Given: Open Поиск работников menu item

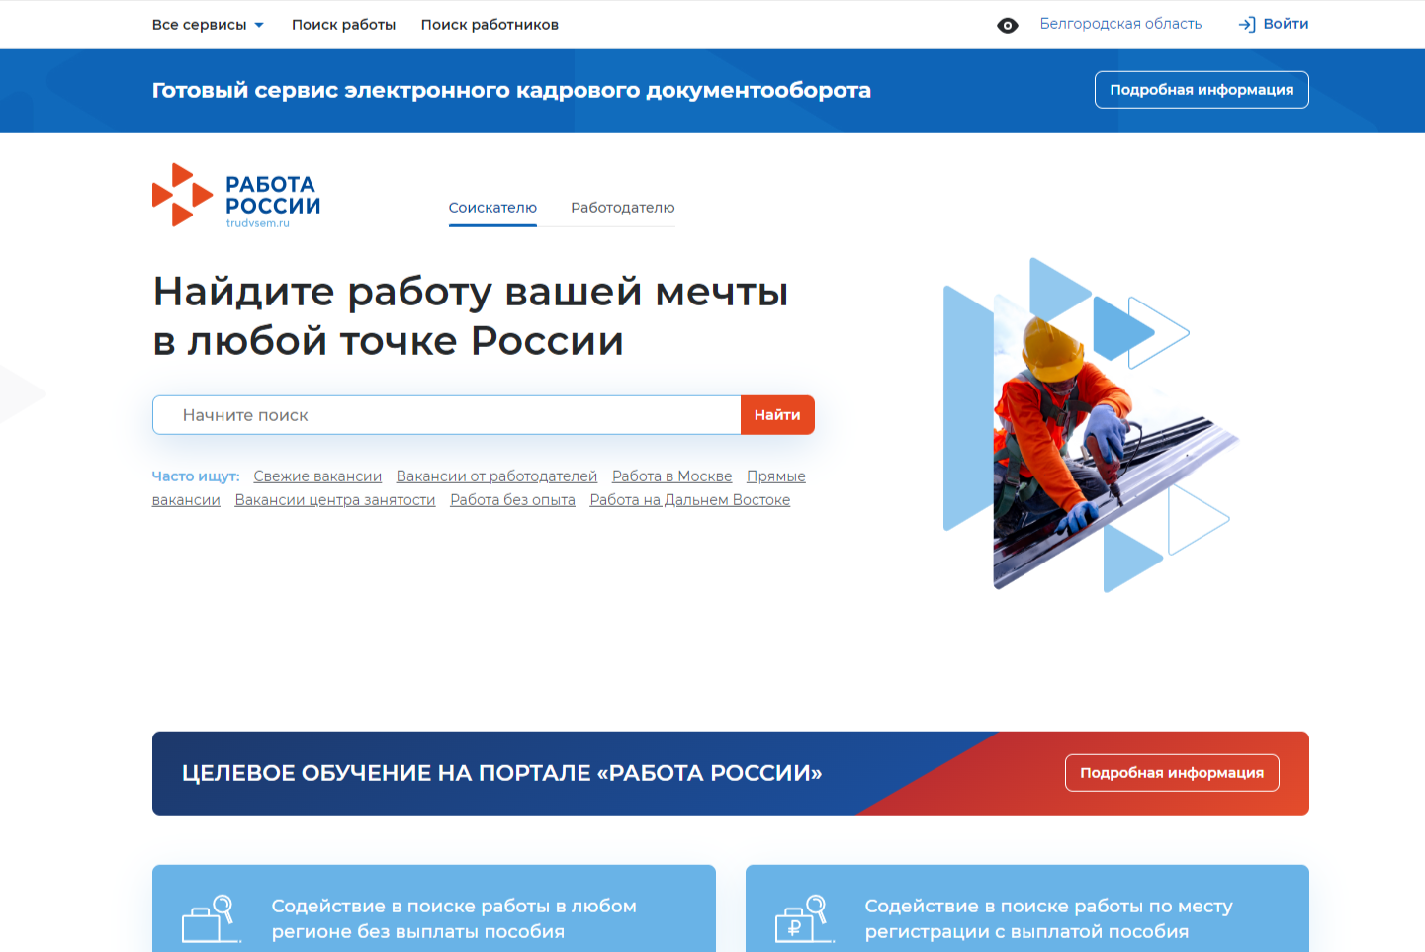Looking at the screenshot, I should coord(490,25).
